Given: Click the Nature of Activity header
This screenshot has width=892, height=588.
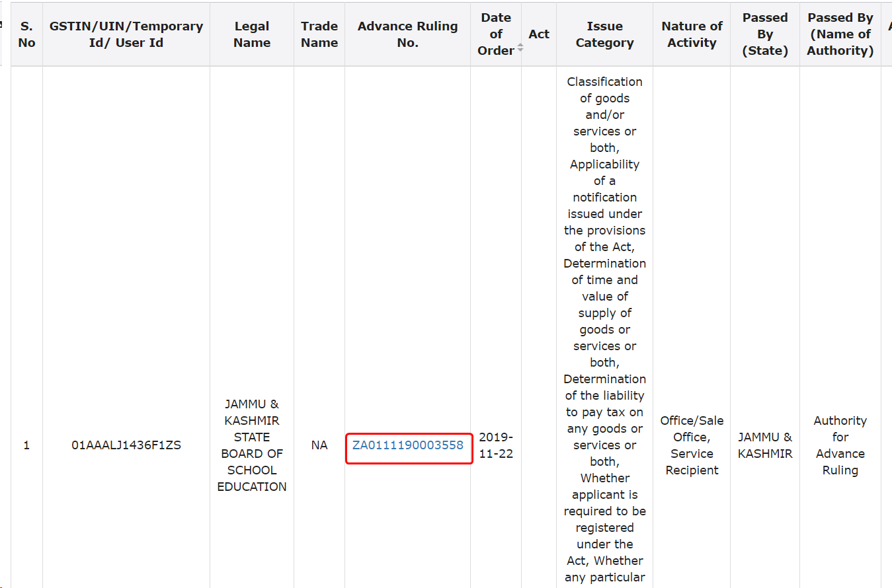Looking at the screenshot, I should click(x=692, y=34).
